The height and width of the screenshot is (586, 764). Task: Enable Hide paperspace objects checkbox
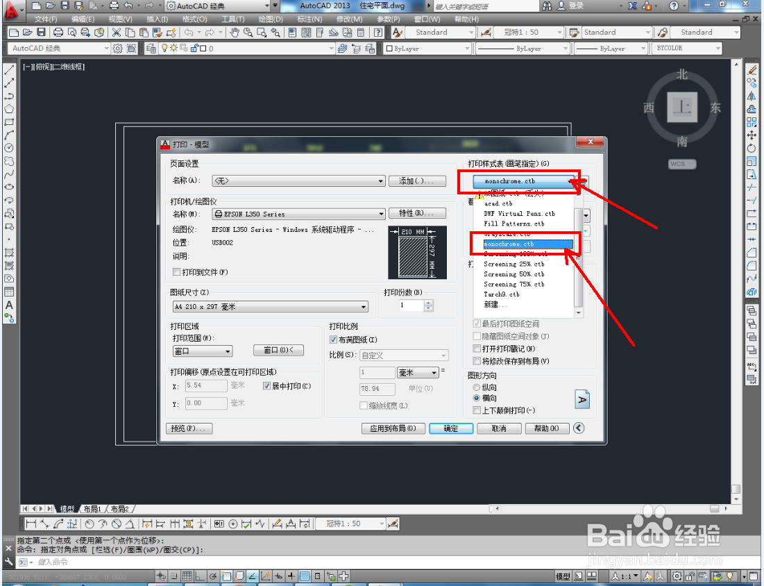coord(477,336)
